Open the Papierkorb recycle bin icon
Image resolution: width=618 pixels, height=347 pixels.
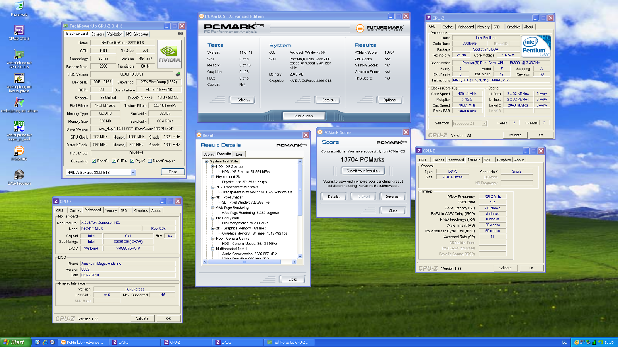click(x=19, y=6)
